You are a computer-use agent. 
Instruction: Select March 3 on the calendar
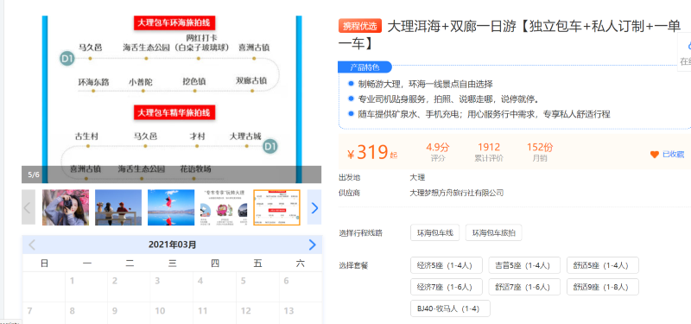coord(172,287)
